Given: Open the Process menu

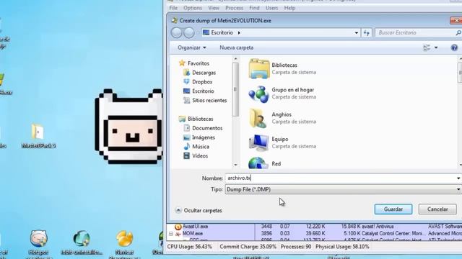Looking at the screenshot, I should (x=234, y=8).
